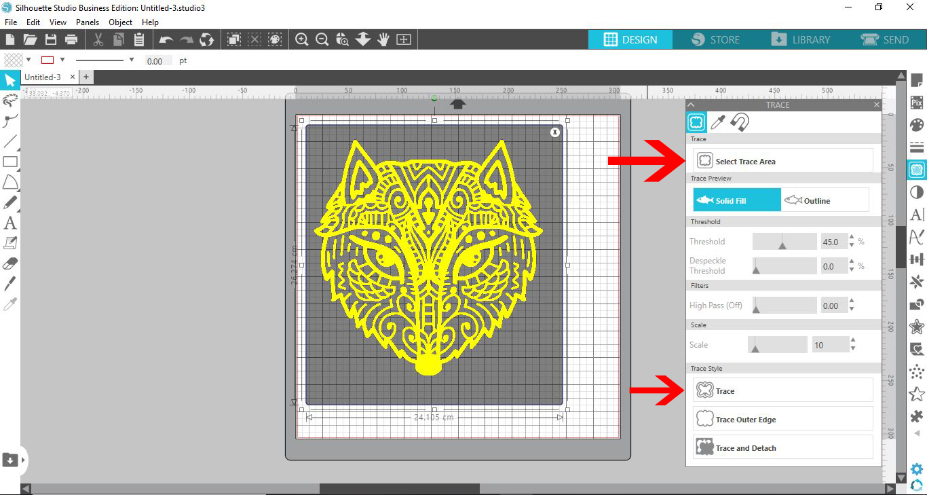Switch to the STORE tab
This screenshot has height=495, width=927.
[x=716, y=39]
